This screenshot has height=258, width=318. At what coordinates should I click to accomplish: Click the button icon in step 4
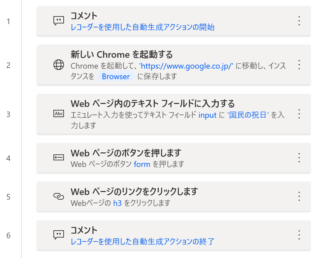click(x=59, y=157)
